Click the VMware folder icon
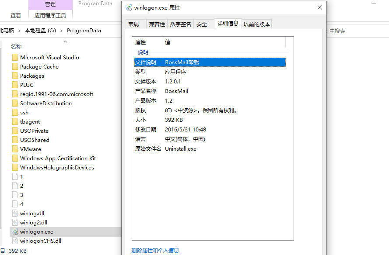 coord(15,149)
